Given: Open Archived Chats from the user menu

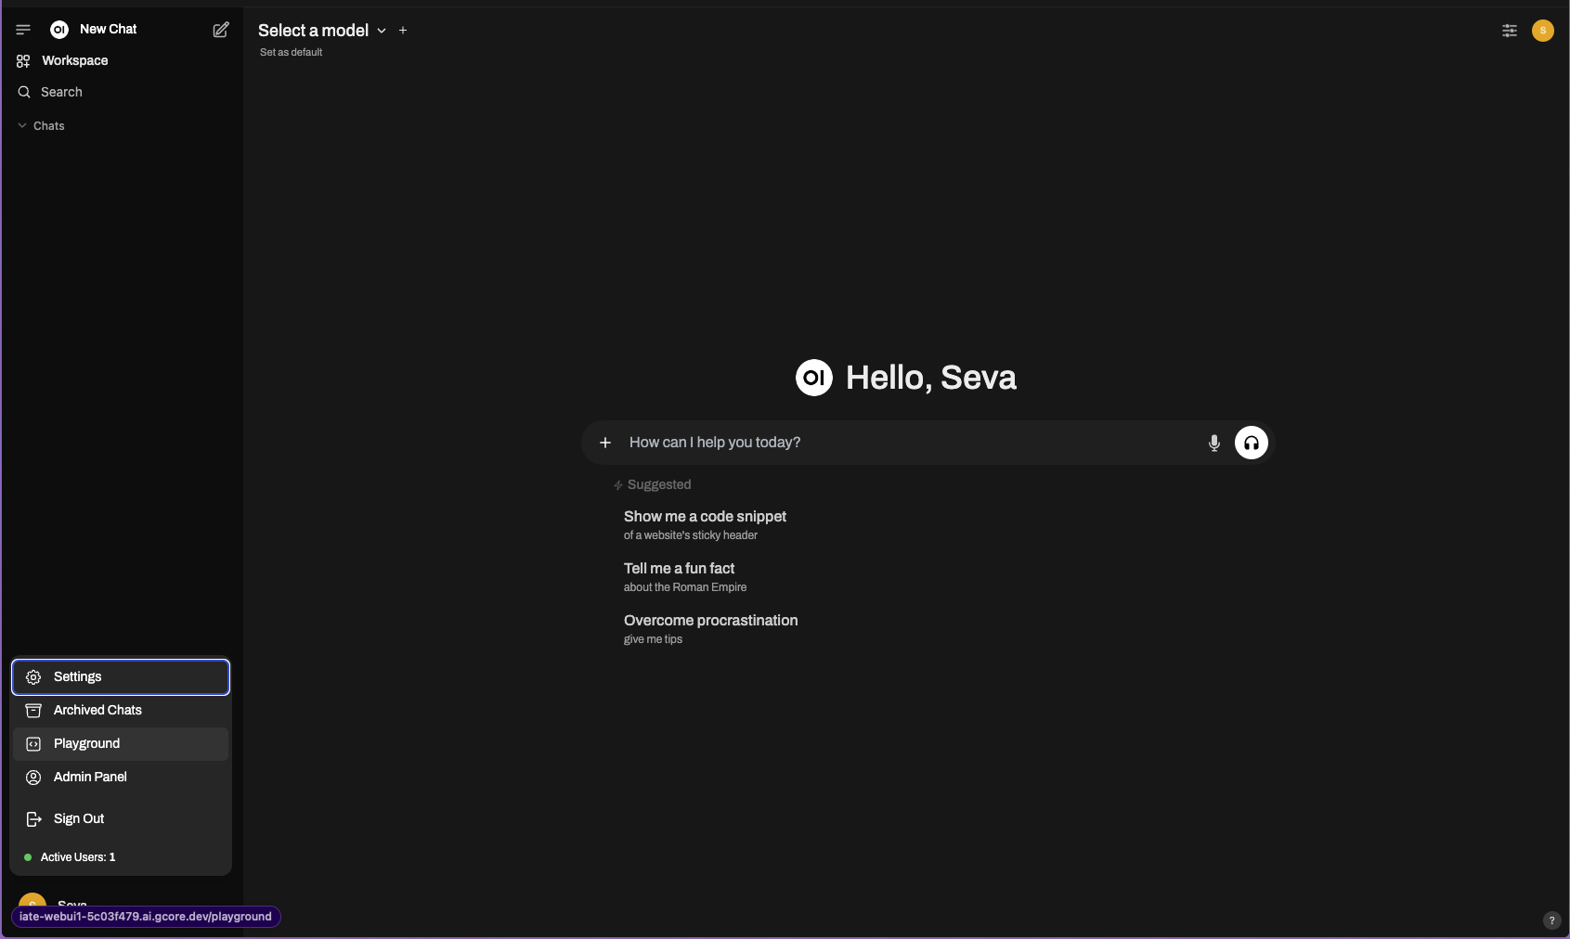Looking at the screenshot, I should tap(121, 711).
